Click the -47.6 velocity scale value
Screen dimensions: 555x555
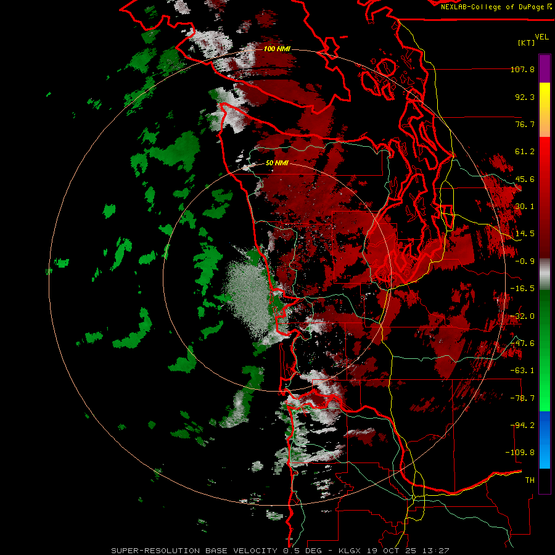tap(523, 343)
